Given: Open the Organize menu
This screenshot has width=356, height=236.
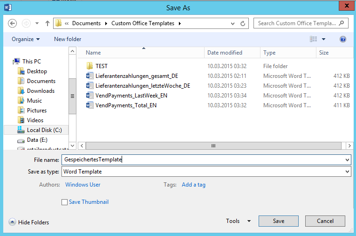Looking at the screenshot, I should click(26, 39).
